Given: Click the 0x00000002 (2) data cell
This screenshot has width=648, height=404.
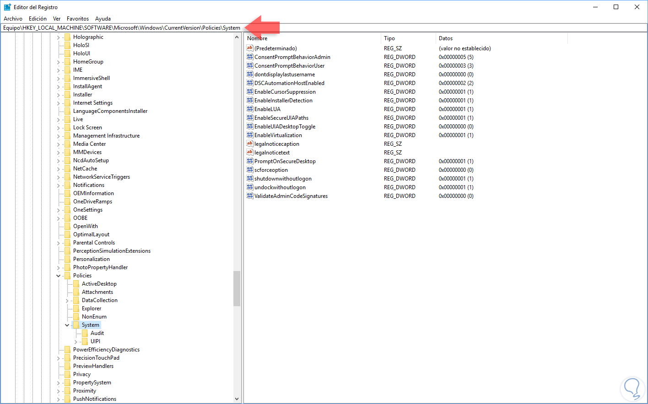Looking at the screenshot, I should point(456,83).
